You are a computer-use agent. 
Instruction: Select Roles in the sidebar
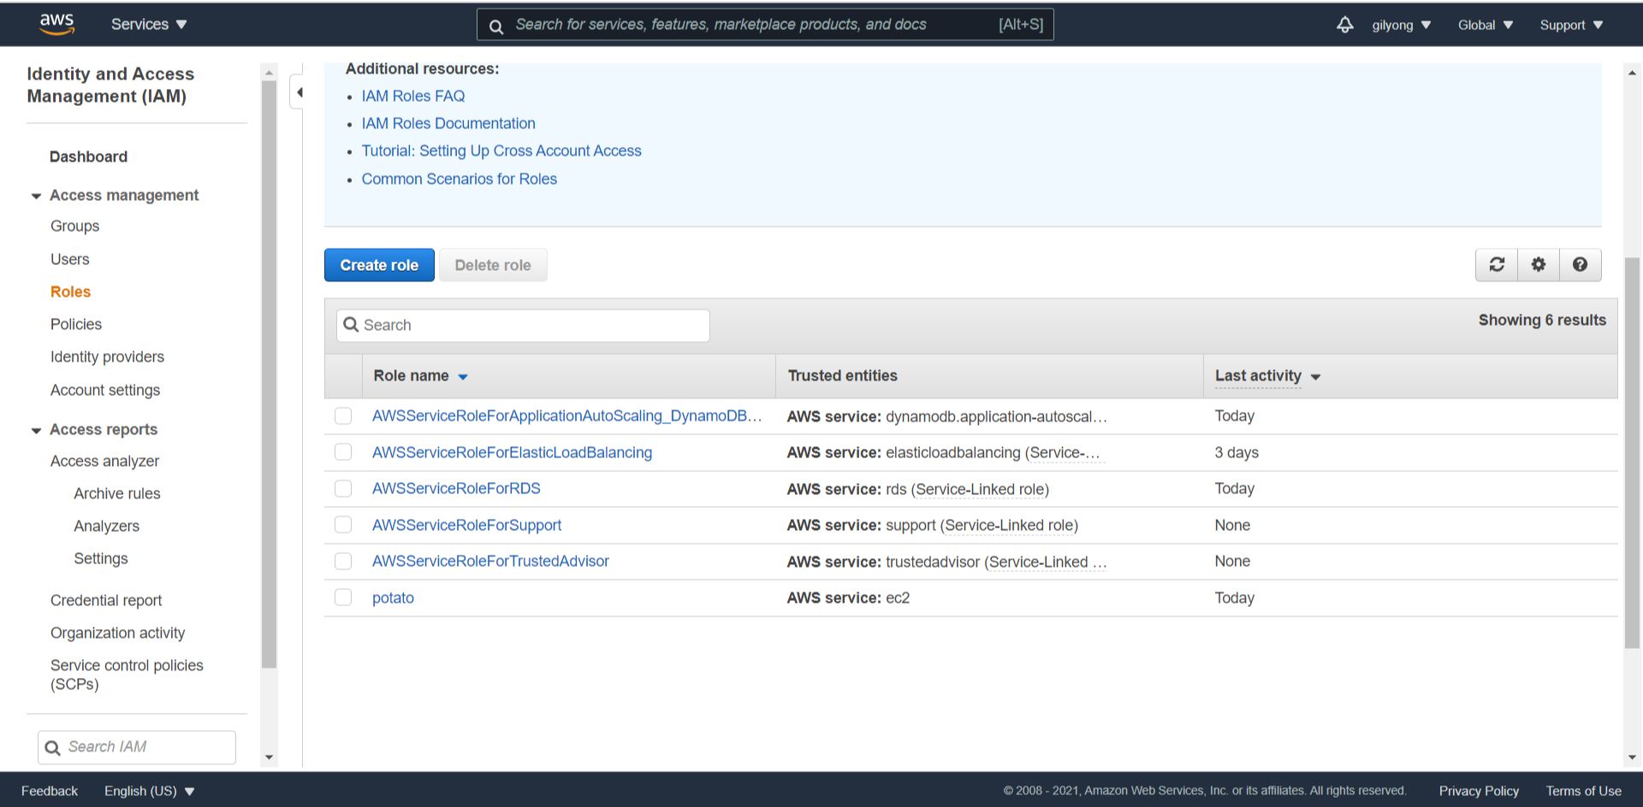[x=70, y=292]
